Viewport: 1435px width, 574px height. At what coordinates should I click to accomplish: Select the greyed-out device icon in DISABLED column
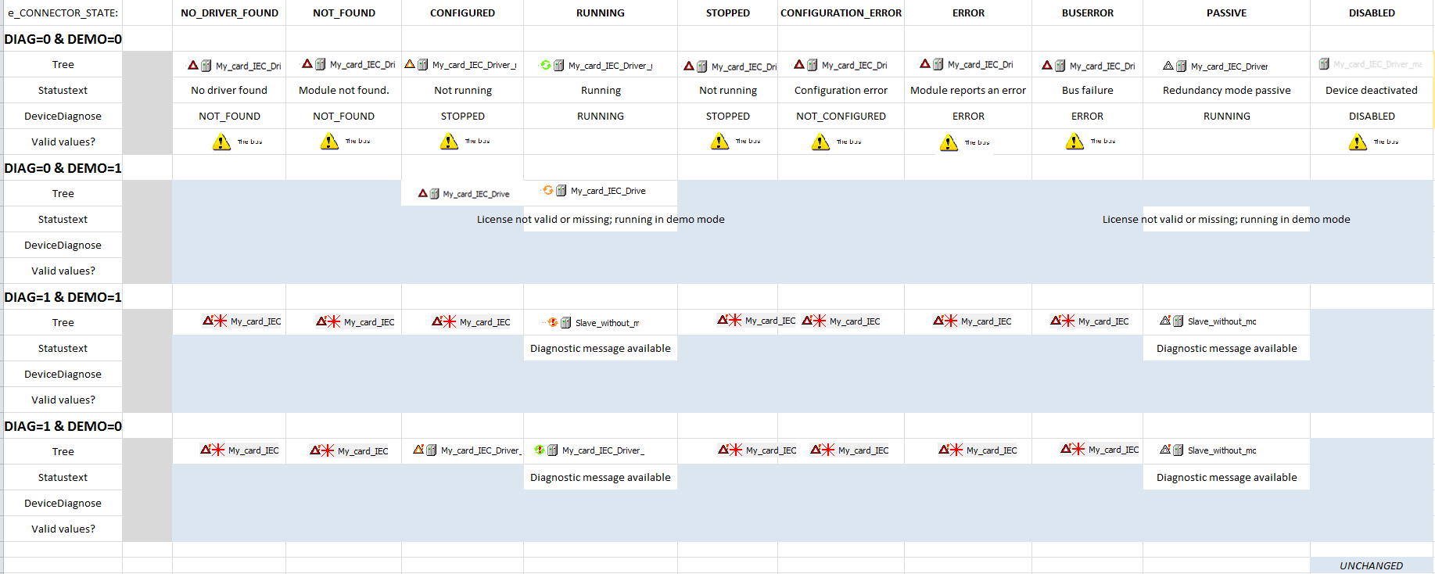coord(1324,64)
